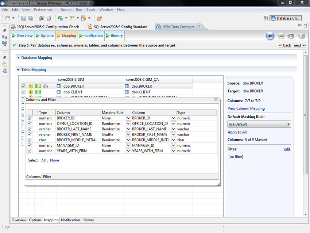Click the table icon beside source dbo.CLIENT
Screen dimensions: 310x233
point(59,92)
